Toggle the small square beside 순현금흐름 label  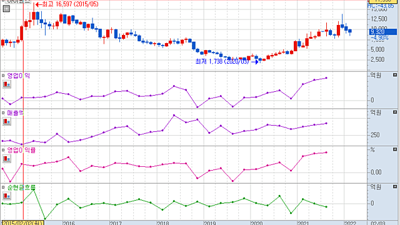3,187
